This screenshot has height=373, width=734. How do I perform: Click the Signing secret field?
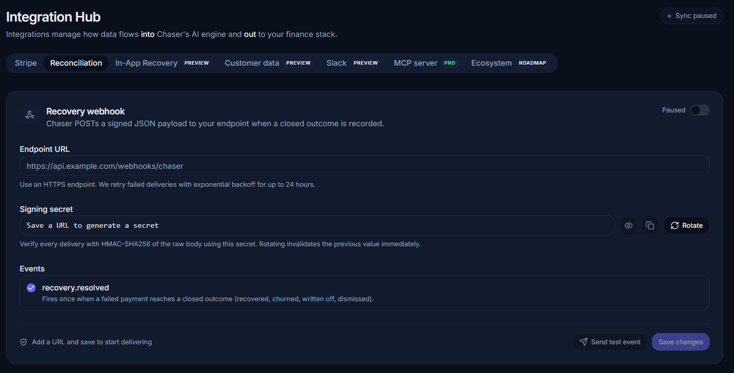[317, 226]
